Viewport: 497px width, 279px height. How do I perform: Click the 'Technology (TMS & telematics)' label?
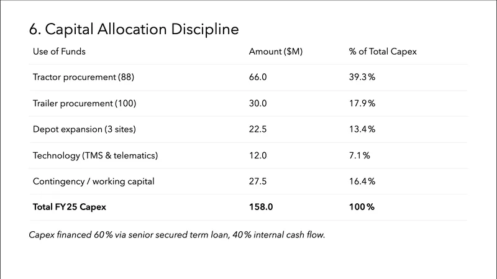click(x=95, y=155)
